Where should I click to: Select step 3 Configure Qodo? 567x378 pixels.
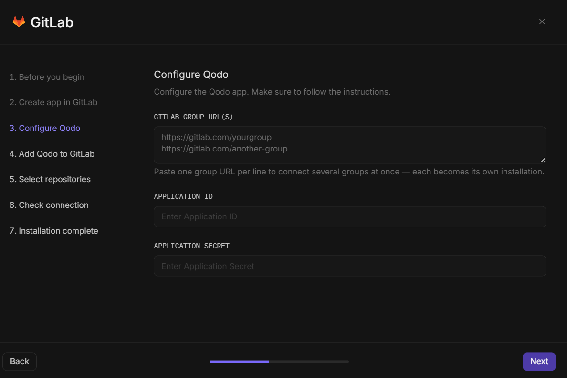tap(45, 128)
